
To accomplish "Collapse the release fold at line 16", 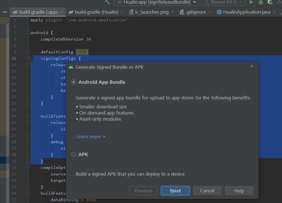I will tap(28, 65).
